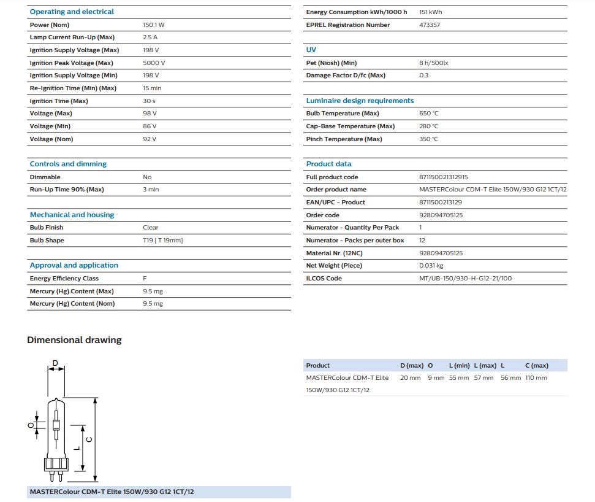Screen dimensions: 595x502
Task: Click the 'Order product name' label
Action: tap(336, 189)
